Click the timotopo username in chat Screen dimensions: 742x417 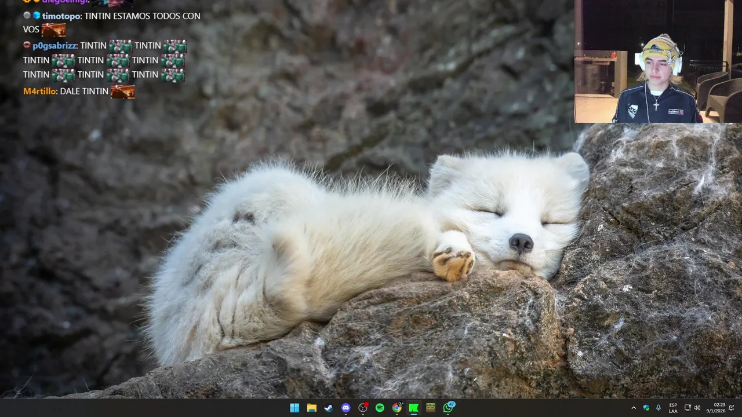[x=61, y=16]
